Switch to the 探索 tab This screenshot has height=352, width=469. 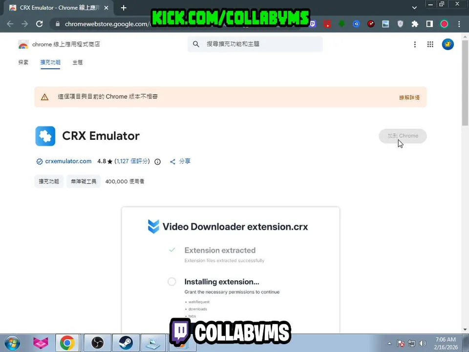point(23,62)
